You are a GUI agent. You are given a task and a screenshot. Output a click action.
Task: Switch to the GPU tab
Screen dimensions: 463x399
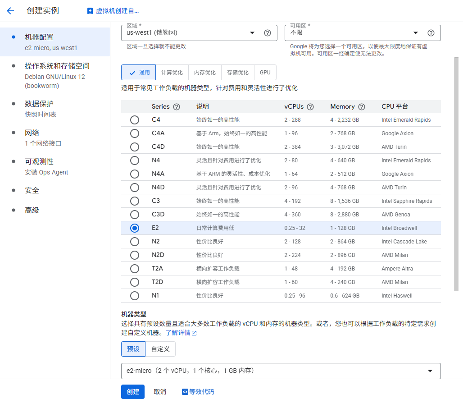coord(265,73)
